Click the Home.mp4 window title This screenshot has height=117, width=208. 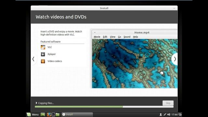coord(142,32)
